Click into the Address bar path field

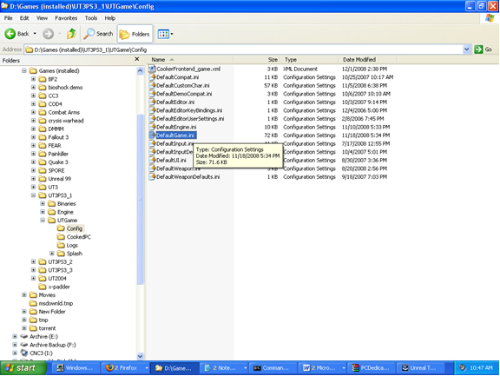coord(244,49)
